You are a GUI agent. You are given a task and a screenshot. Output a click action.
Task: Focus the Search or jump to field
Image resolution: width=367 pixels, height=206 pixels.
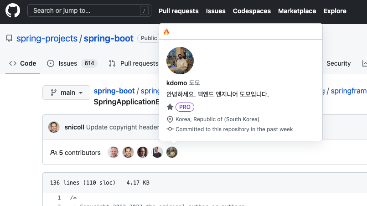(89, 10)
